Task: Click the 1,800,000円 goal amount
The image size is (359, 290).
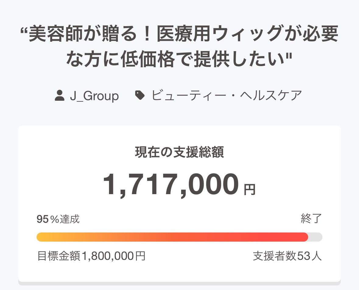Action: (x=113, y=256)
